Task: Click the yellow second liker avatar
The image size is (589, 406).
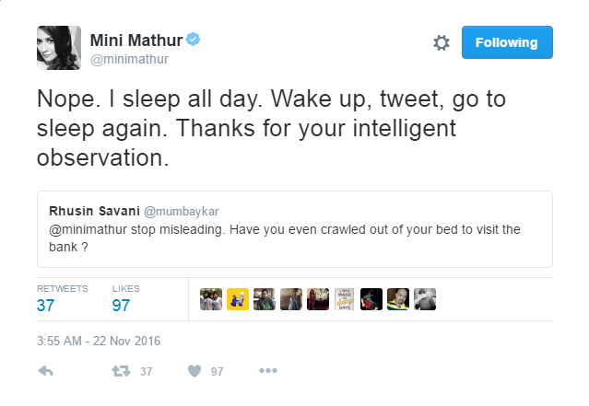Action: pos(237,299)
